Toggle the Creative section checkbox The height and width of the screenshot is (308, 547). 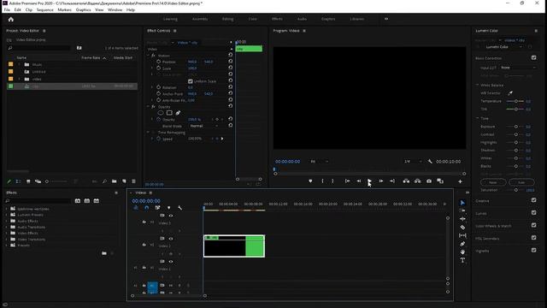click(x=533, y=200)
